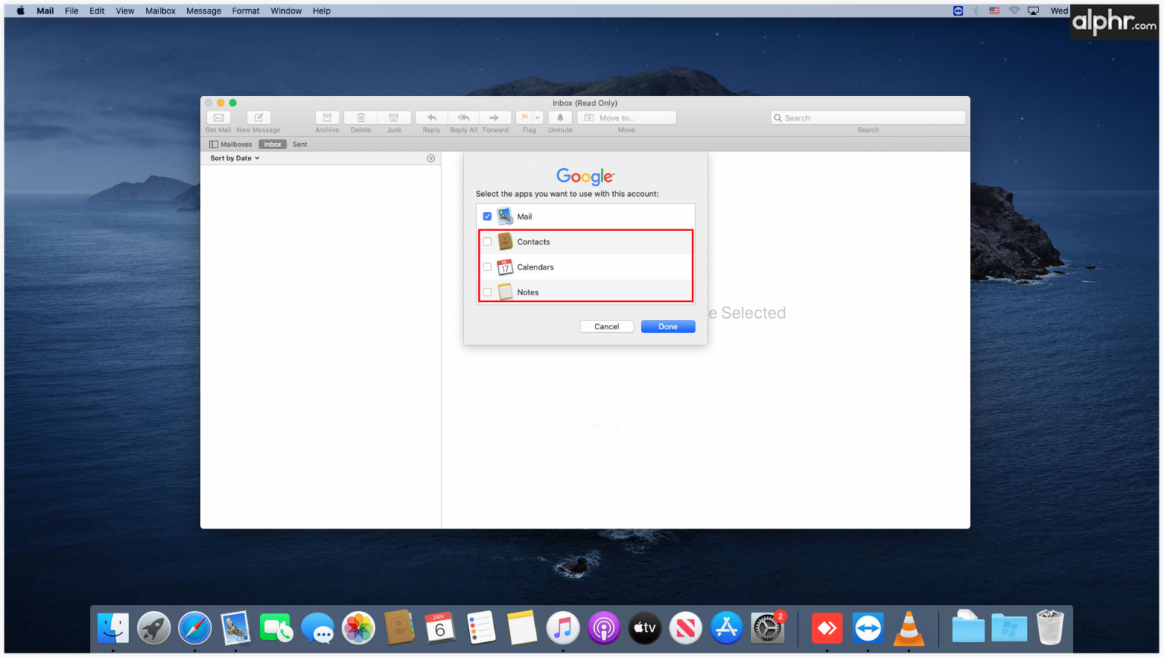1164x658 pixels.
Task: Open a New Message composition window
Action: (258, 117)
